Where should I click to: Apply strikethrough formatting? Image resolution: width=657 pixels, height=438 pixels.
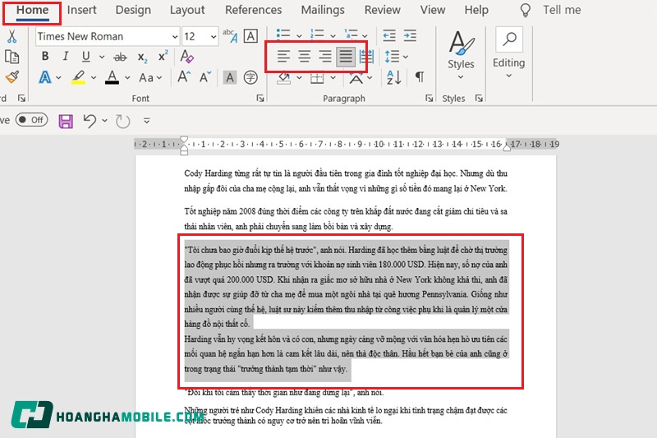120,57
